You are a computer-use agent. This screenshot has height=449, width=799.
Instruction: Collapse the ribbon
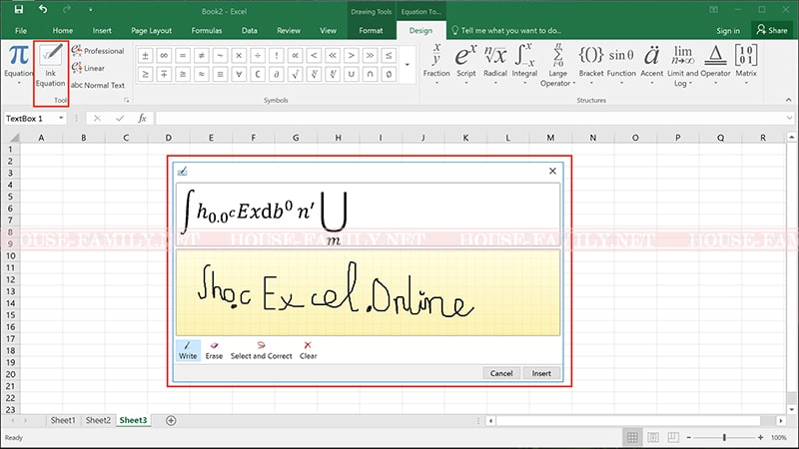[x=788, y=100]
